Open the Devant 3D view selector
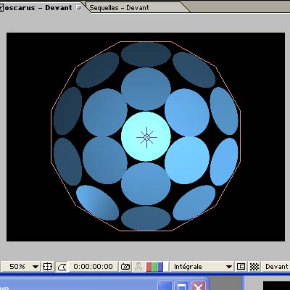This screenshot has height=290, width=290. point(276,267)
